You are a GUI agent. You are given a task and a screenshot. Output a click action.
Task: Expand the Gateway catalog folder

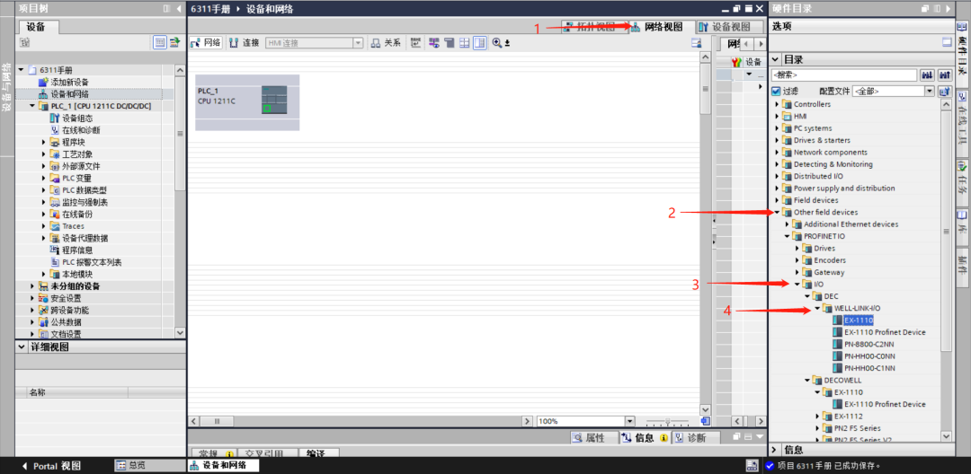pos(797,272)
